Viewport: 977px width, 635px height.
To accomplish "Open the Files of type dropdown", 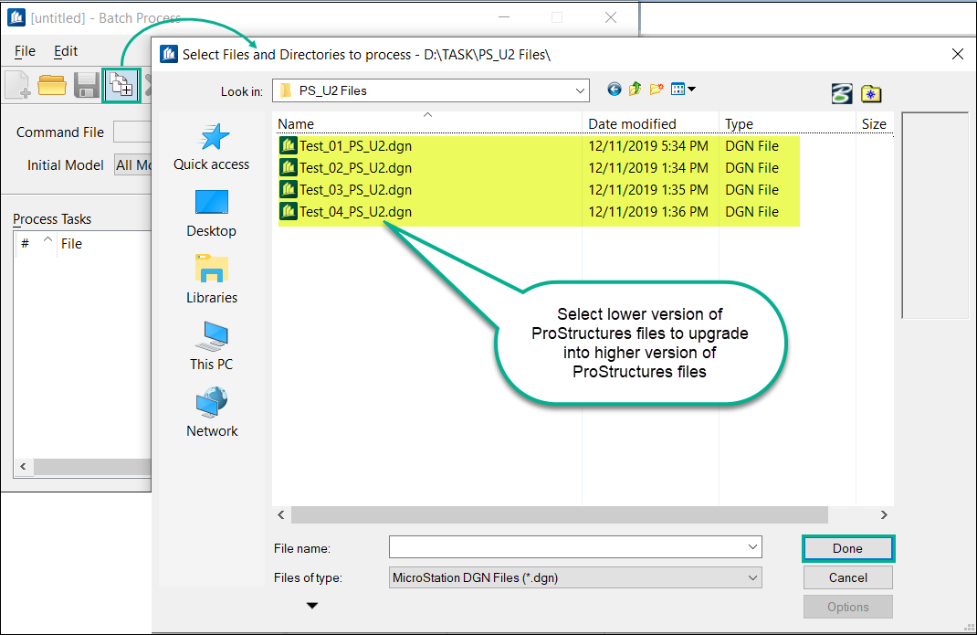I will (x=575, y=577).
